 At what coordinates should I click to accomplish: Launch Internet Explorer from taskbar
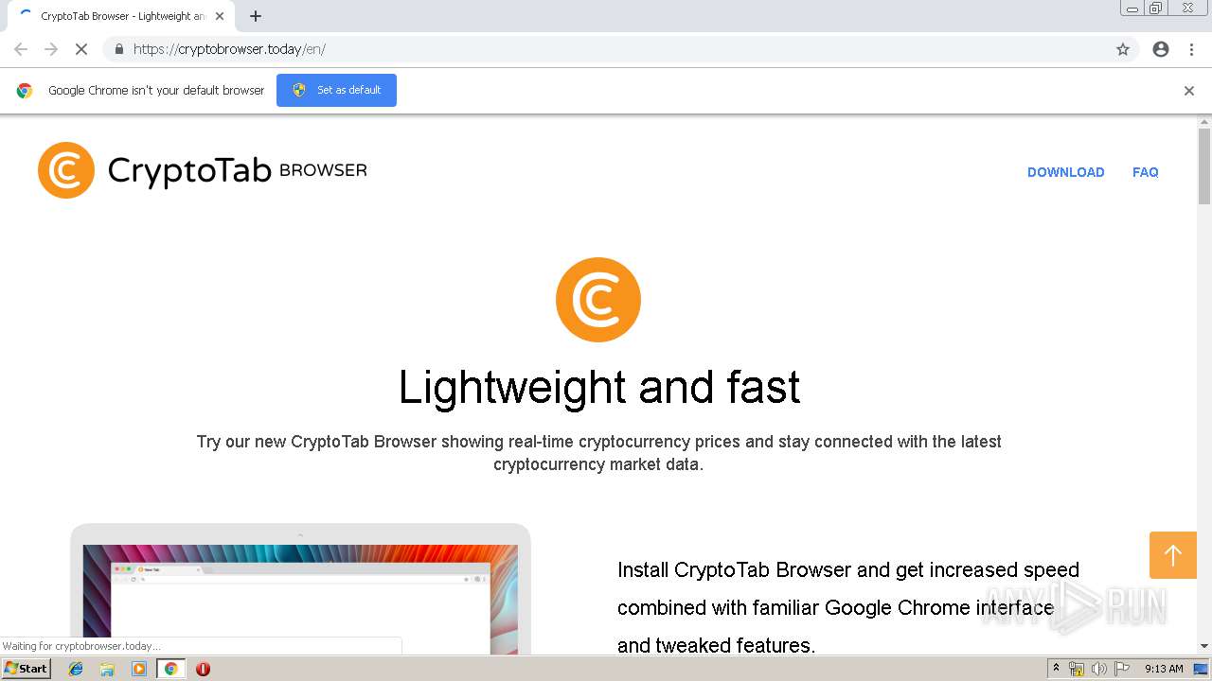76,669
